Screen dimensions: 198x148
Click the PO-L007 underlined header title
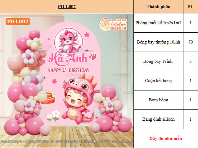tap(67, 7)
